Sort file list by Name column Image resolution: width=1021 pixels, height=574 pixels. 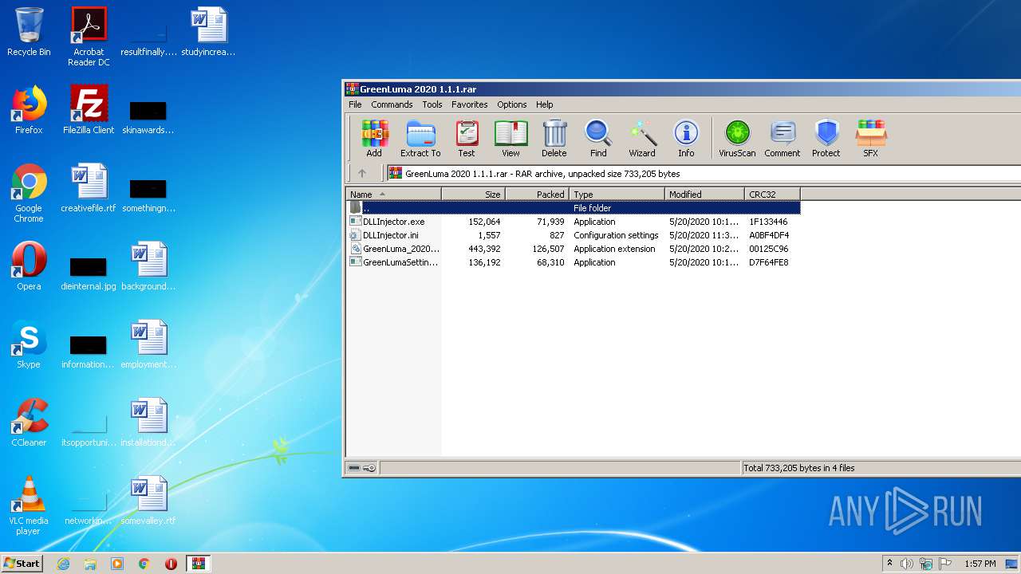pos(394,194)
